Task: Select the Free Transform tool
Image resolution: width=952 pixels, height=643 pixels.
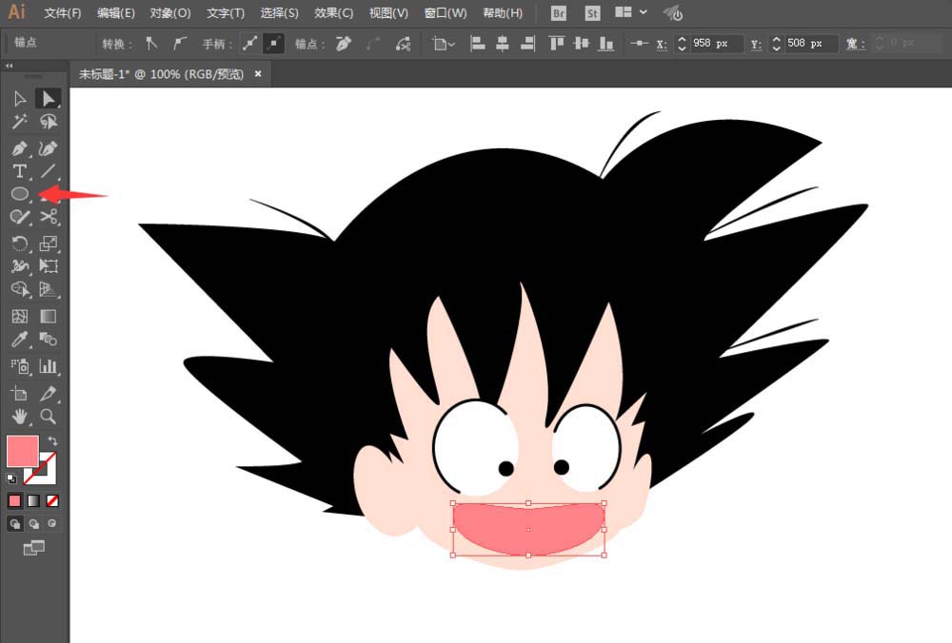Action: [x=48, y=266]
